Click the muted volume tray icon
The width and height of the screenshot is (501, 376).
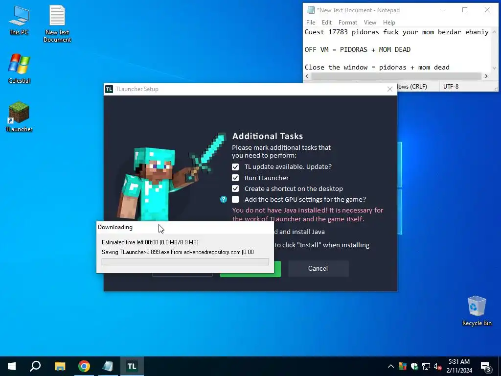tap(437, 366)
